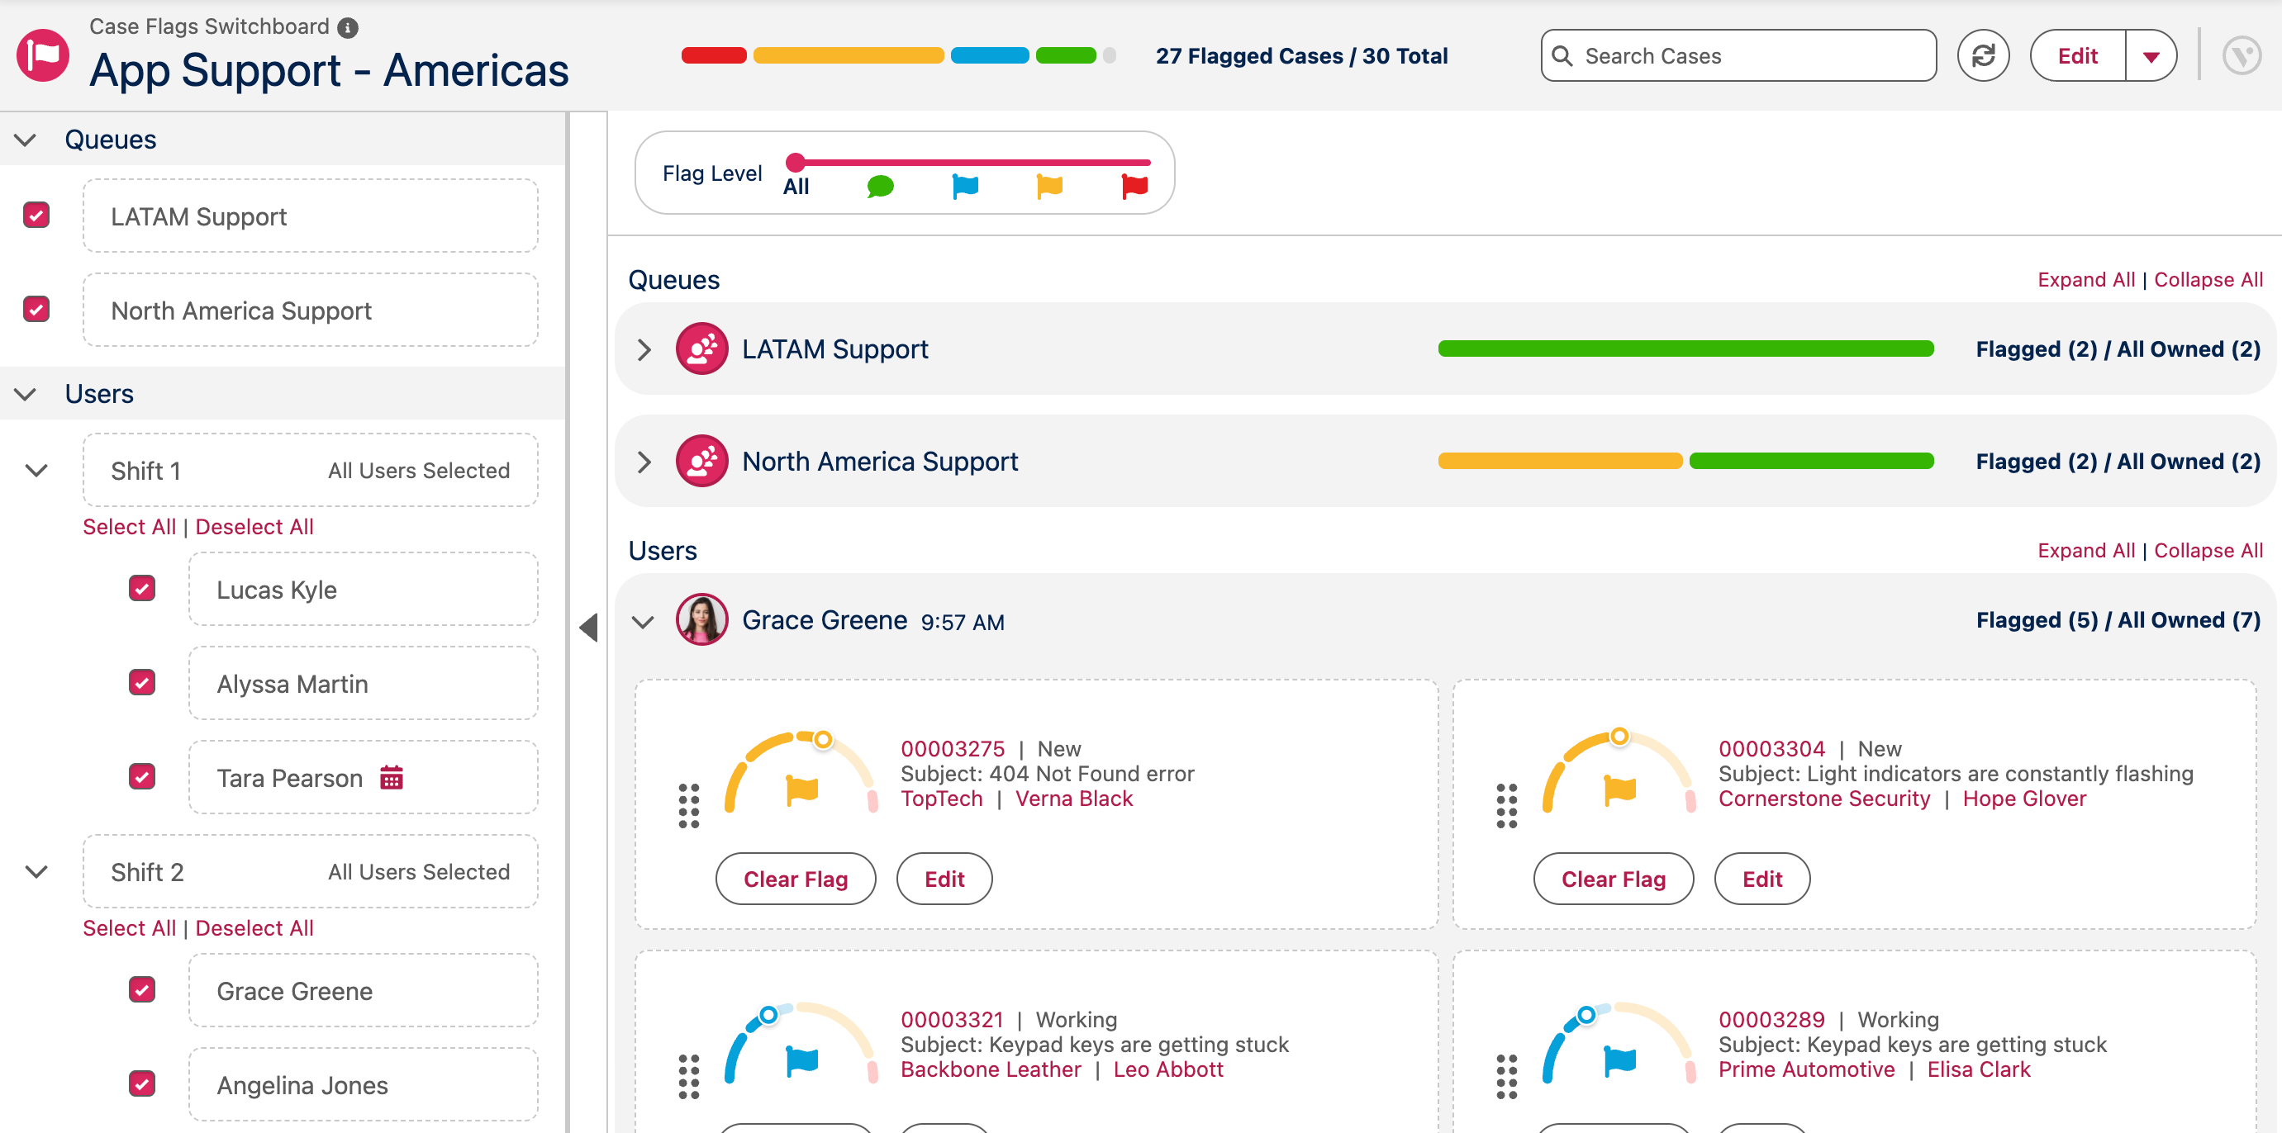Open case number 00003321 link
Image resolution: width=2282 pixels, height=1133 pixels.
click(x=953, y=1020)
